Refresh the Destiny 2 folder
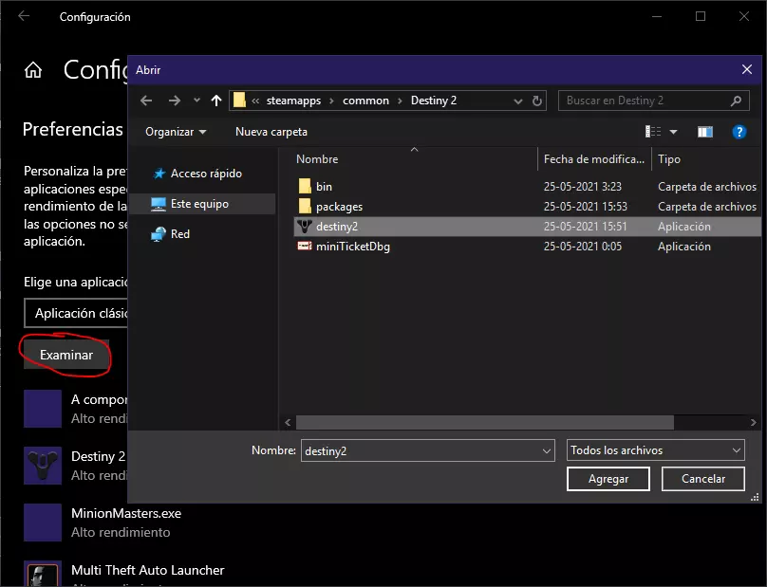Viewport: 767px width, 587px height. click(537, 101)
